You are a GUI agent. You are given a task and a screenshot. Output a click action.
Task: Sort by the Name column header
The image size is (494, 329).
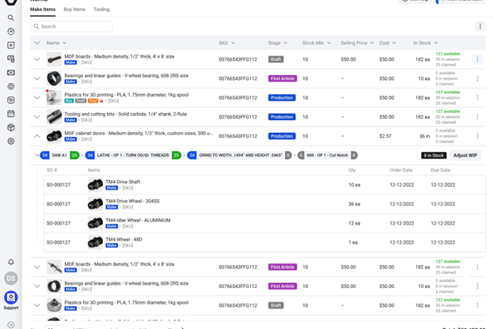[x=56, y=43]
